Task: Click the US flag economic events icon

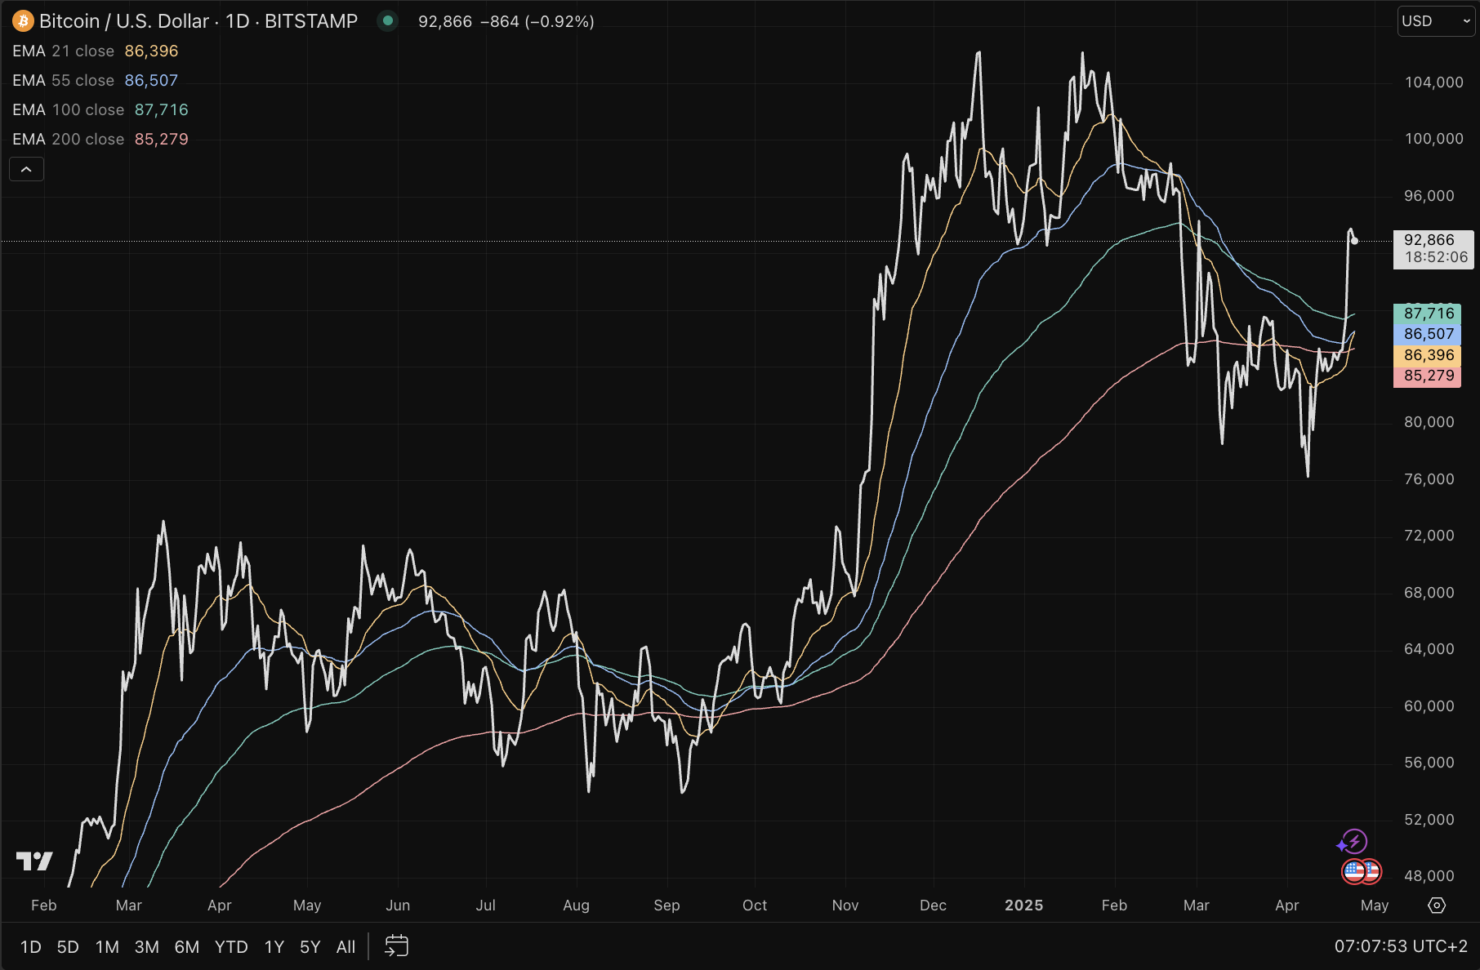Action: pos(1362,872)
